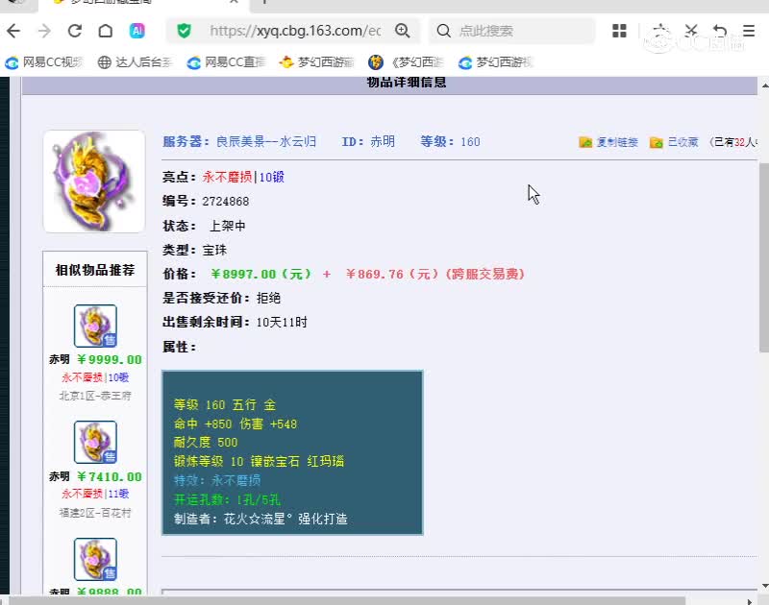The width and height of the screenshot is (769, 605).
Task: Click the item number 2724868
Action: (x=226, y=202)
